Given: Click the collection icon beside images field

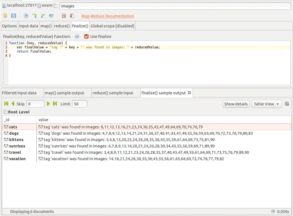Looking at the screenshot, I should [55, 6].
